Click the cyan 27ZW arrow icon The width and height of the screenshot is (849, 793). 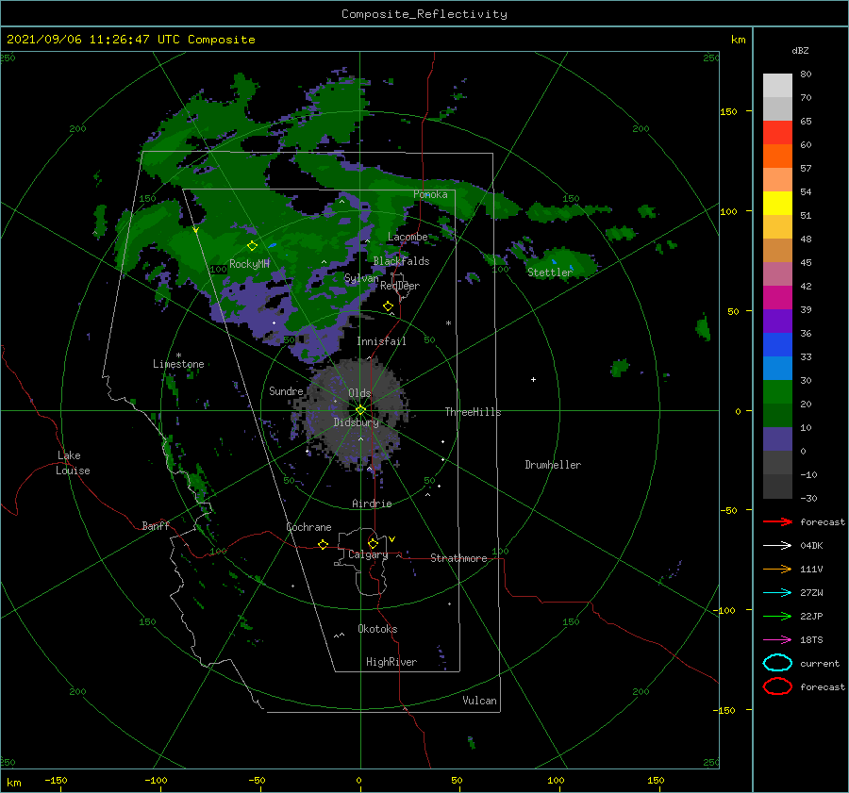[x=777, y=593]
